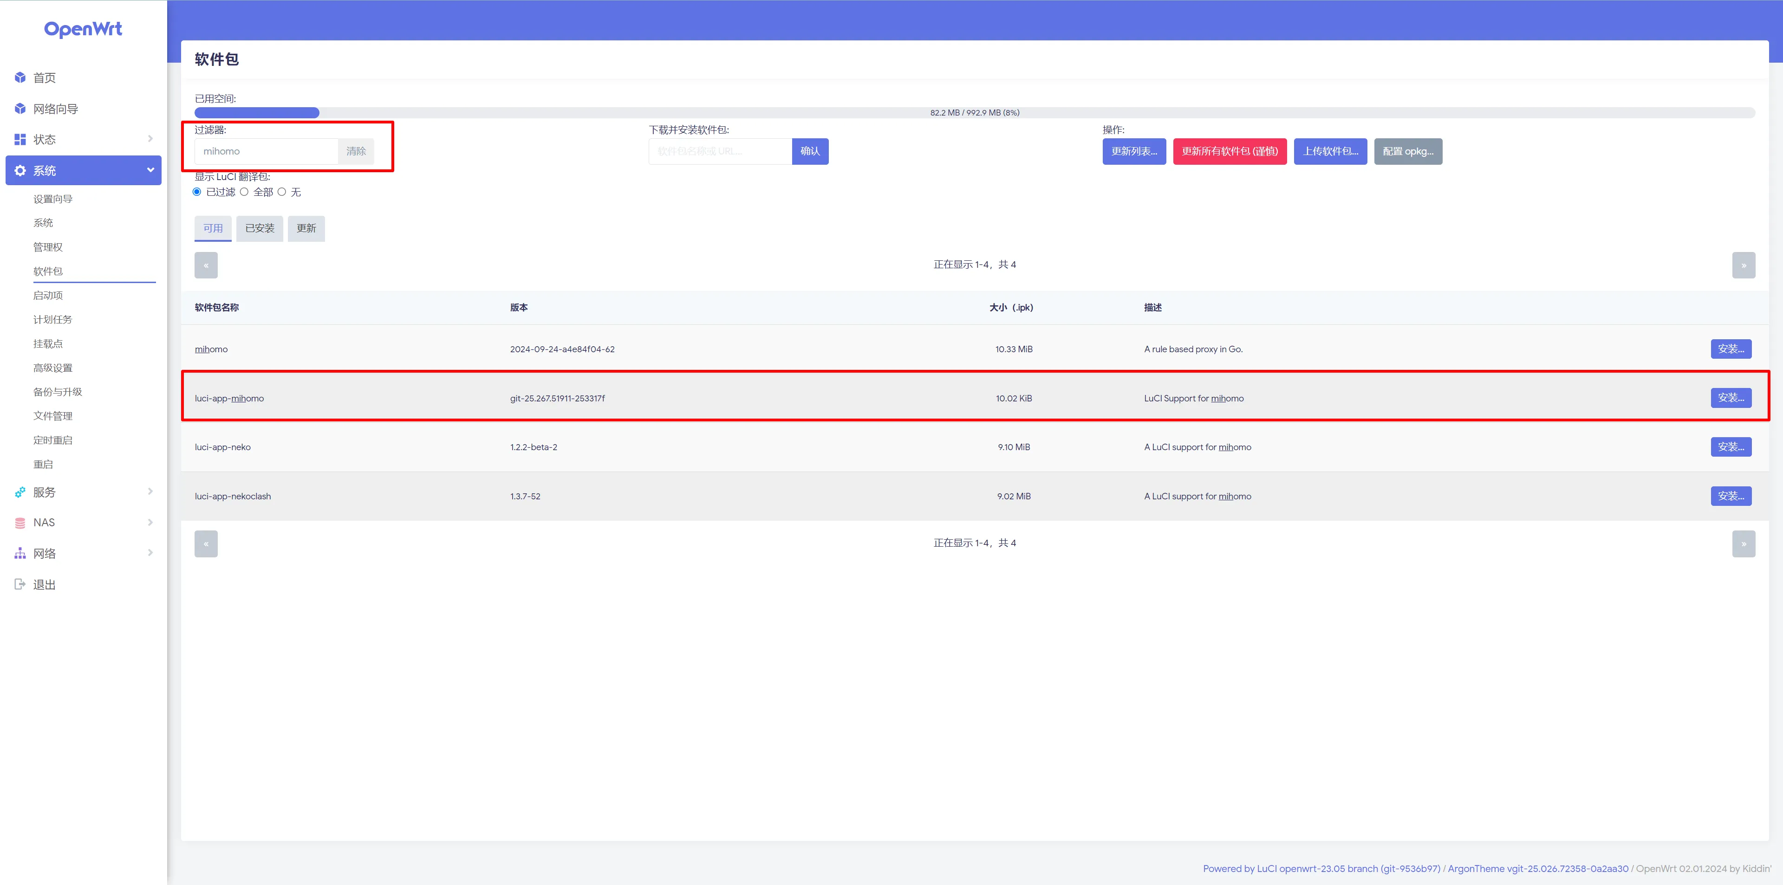1783x885 pixels.
Task: Install the luci-app-nekoclash package
Action: click(1731, 496)
